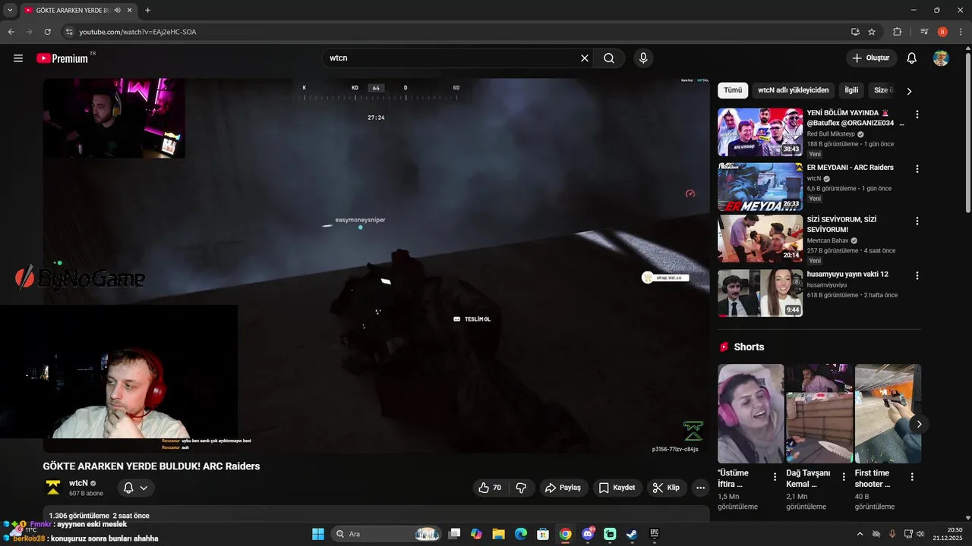Show next filter chips arrow
The width and height of the screenshot is (972, 546).
pyautogui.click(x=909, y=91)
